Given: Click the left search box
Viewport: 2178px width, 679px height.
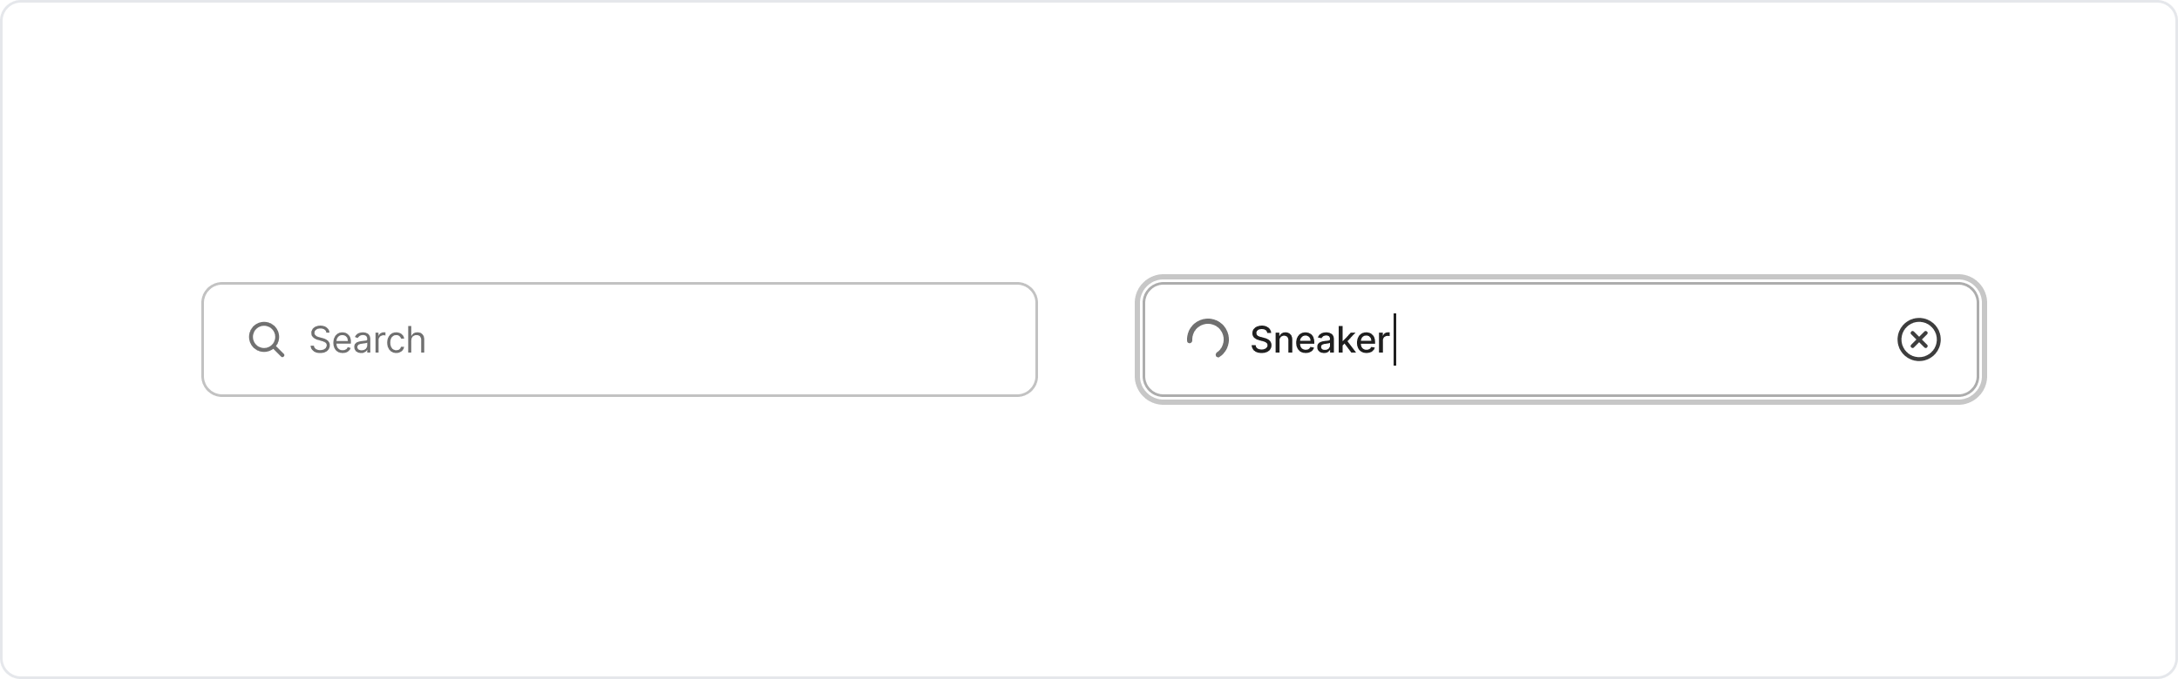Looking at the screenshot, I should (x=619, y=339).
